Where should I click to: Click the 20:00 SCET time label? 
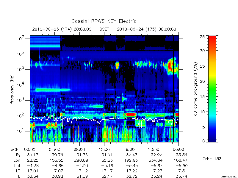[154, 150]
